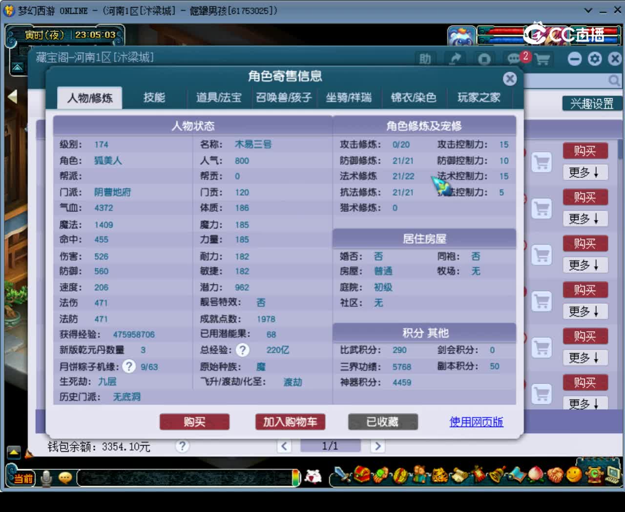625x512 pixels.
Task: Go to next page with the right chevron
Action: coord(377,446)
